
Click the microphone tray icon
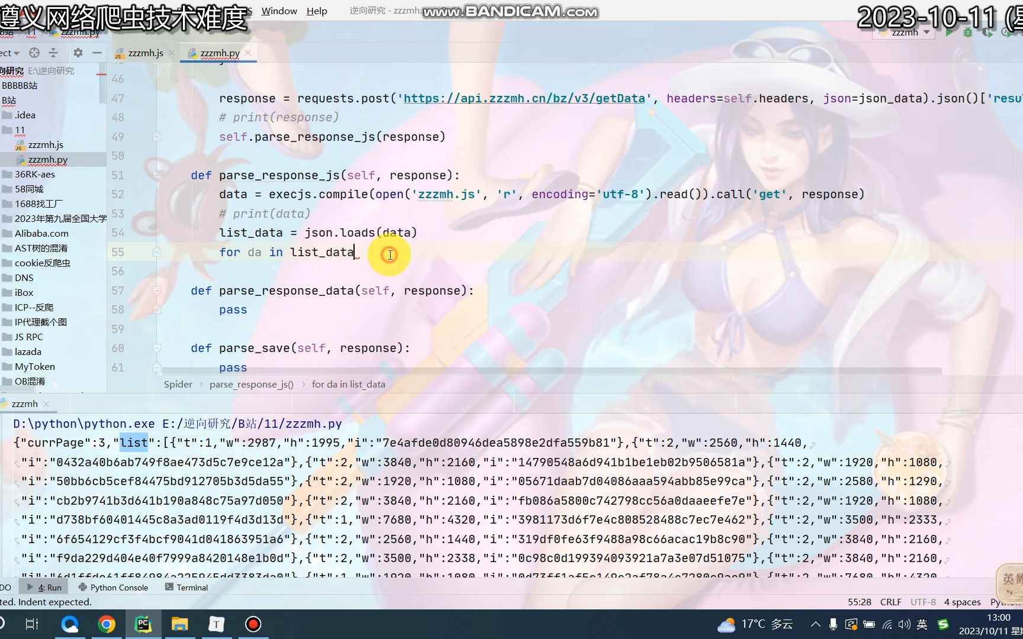pyautogui.click(x=833, y=624)
